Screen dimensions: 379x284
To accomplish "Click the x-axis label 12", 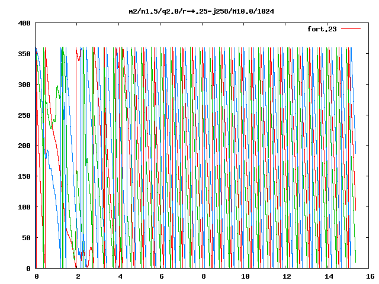I will pos(287,276).
